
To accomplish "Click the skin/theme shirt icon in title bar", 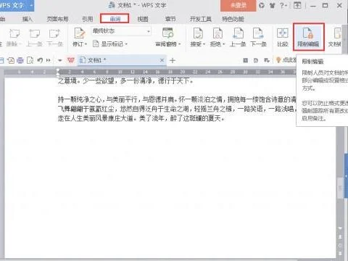I will pyautogui.click(x=273, y=5).
